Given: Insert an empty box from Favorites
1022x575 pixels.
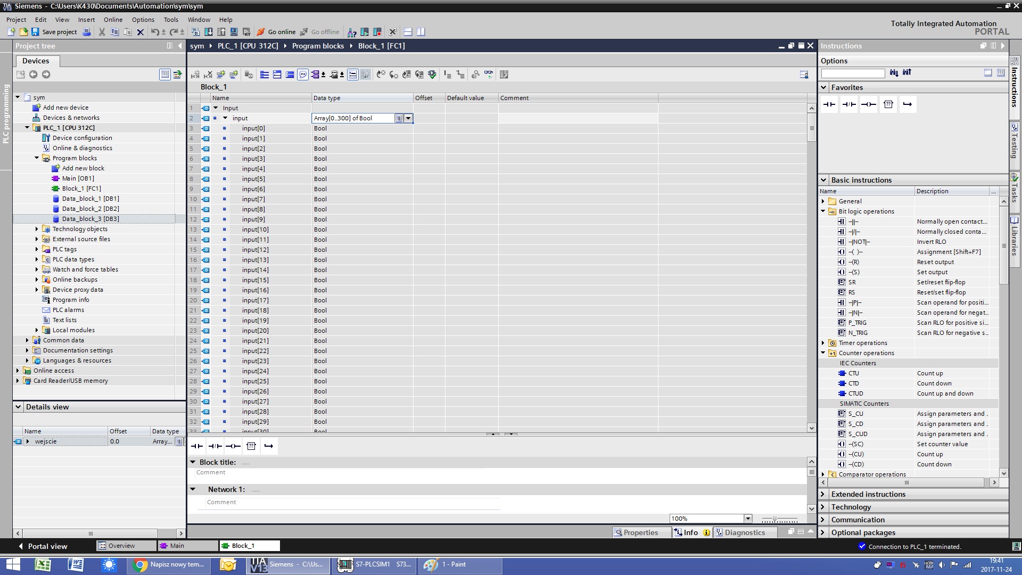Looking at the screenshot, I should pos(888,104).
